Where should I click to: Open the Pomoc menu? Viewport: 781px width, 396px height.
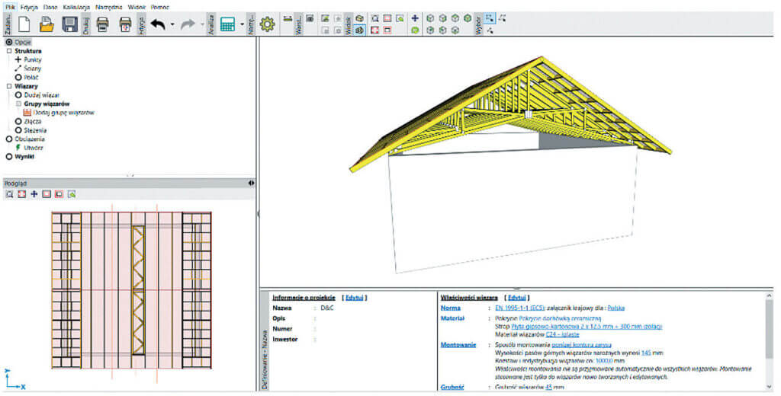[160, 7]
